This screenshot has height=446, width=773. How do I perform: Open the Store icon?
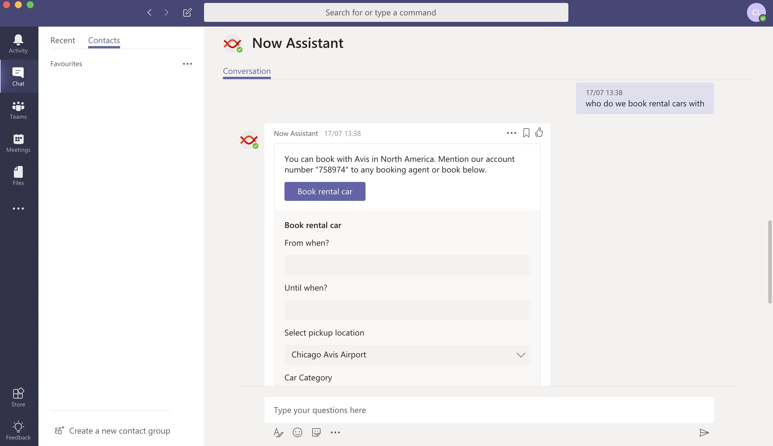pyautogui.click(x=18, y=397)
